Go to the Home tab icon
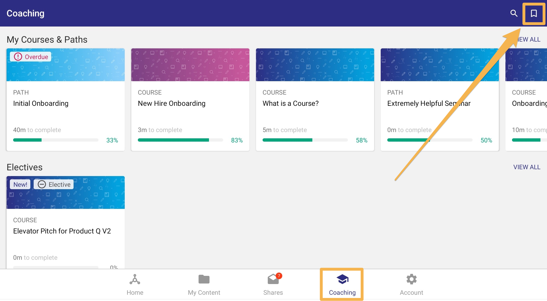The height and width of the screenshot is (301, 547). tap(135, 285)
